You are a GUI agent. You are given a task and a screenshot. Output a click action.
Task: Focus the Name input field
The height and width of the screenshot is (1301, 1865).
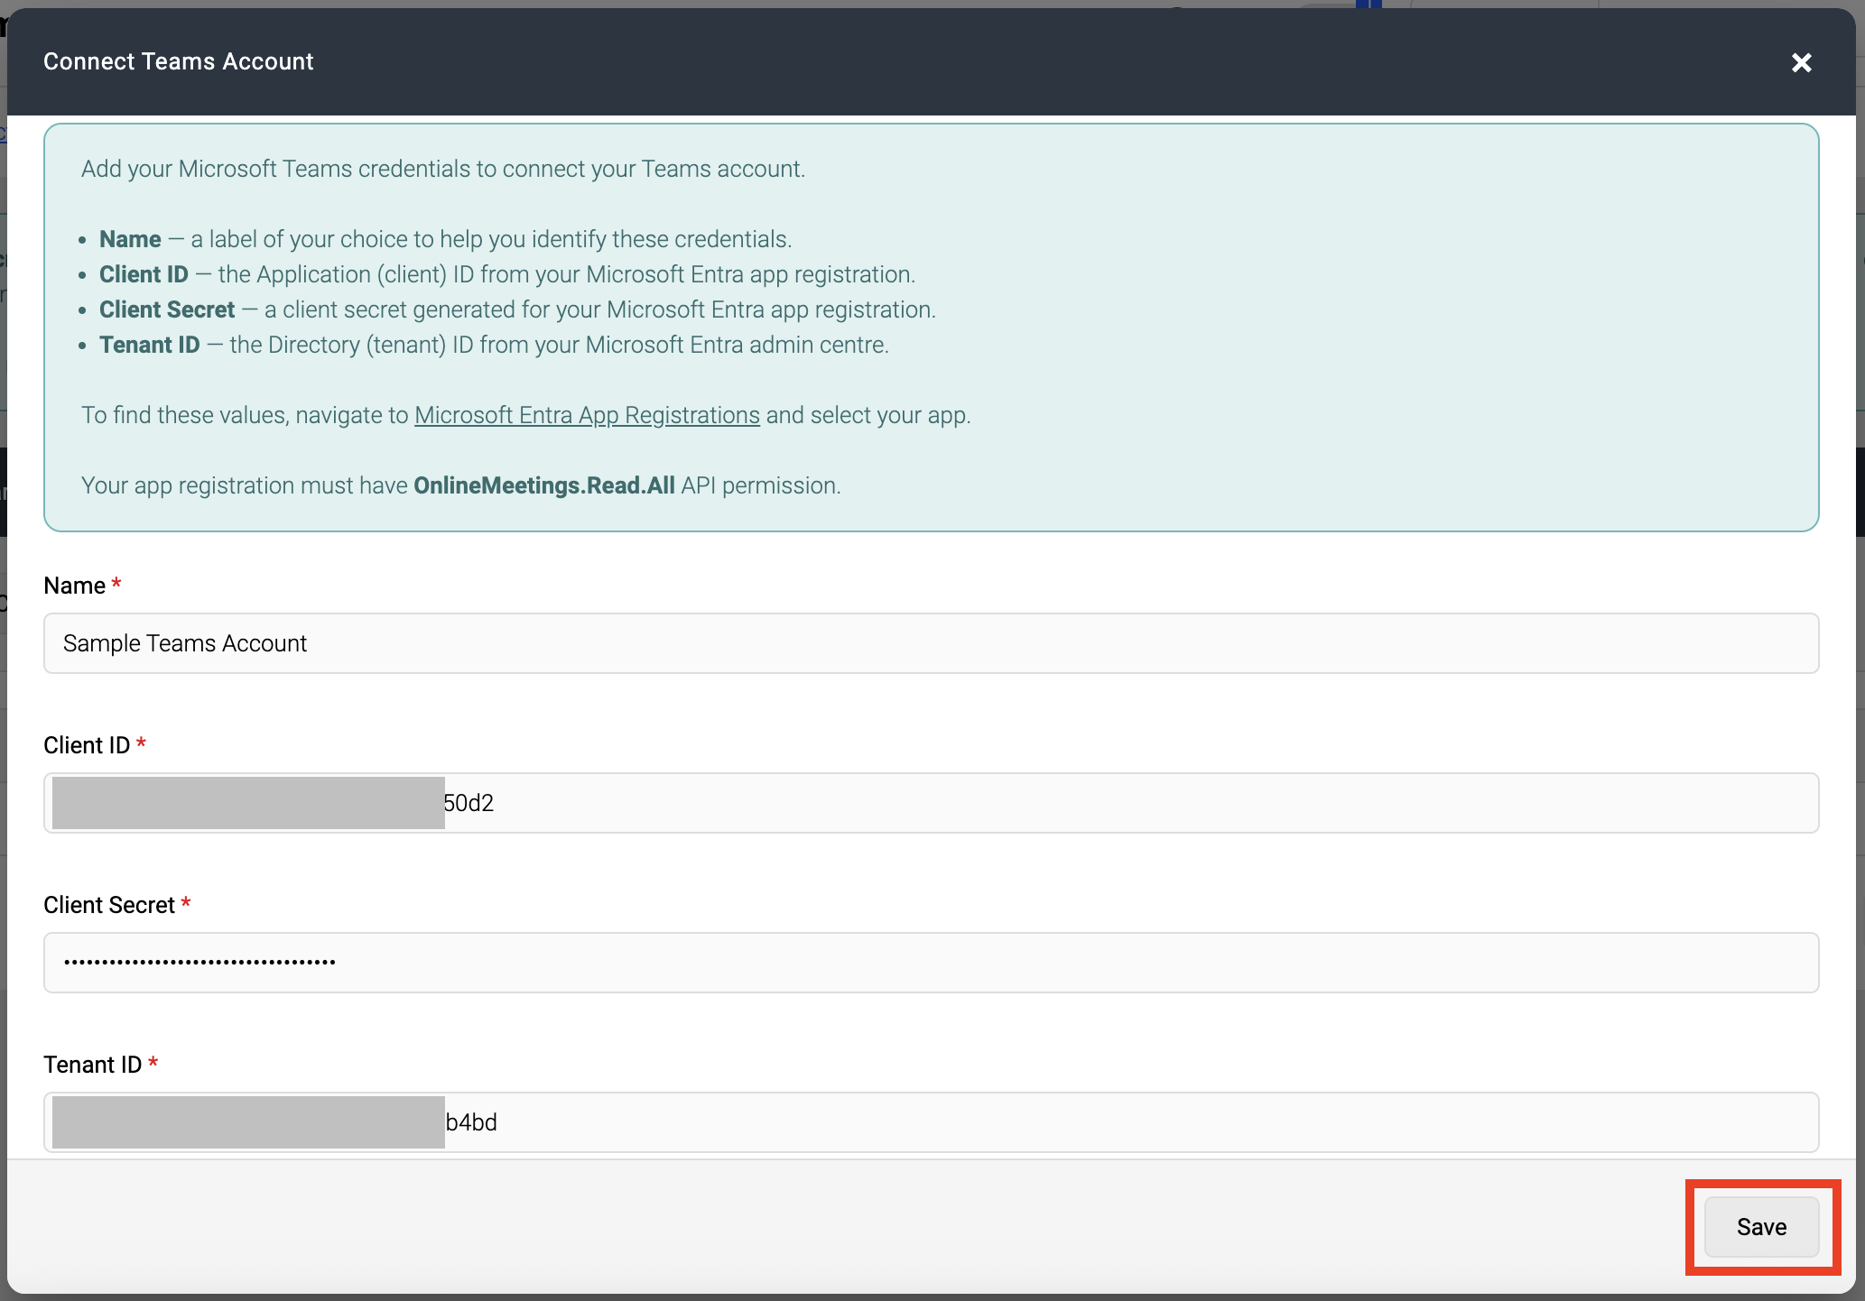point(931,643)
